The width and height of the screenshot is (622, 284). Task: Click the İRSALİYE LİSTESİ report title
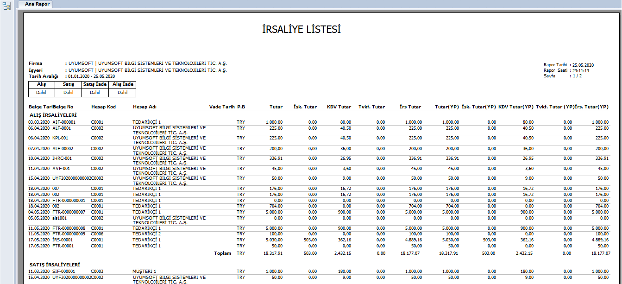tap(302, 29)
